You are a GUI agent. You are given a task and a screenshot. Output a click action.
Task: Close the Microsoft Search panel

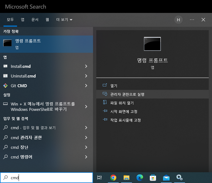pos(203,20)
